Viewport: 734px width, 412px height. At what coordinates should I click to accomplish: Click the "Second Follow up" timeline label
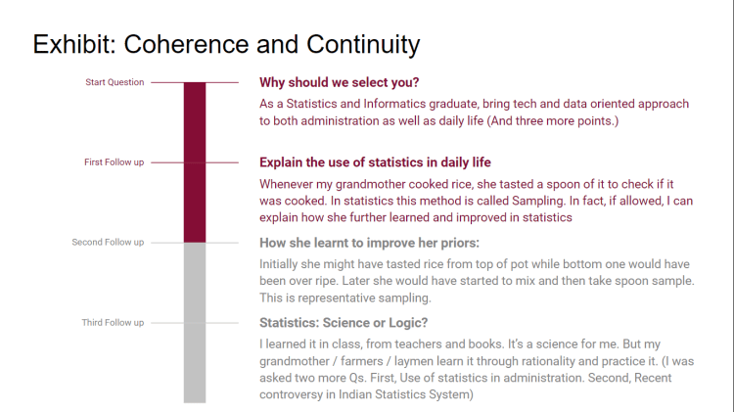[x=108, y=243]
